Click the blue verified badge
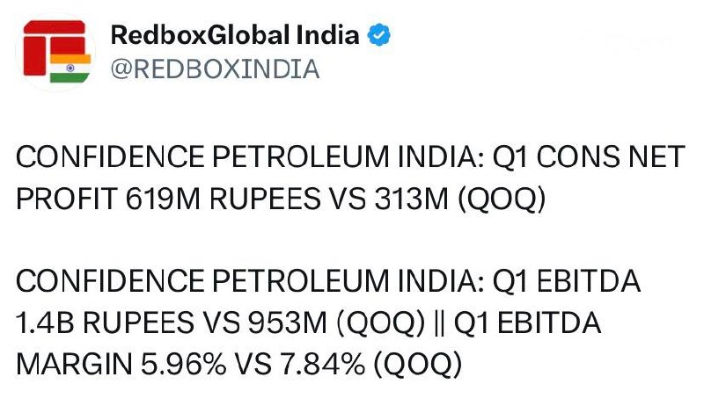The height and width of the screenshot is (406, 704). (x=378, y=35)
